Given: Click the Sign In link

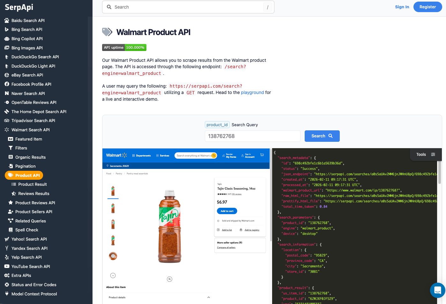Looking at the screenshot, I should click(x=402, y=7).
